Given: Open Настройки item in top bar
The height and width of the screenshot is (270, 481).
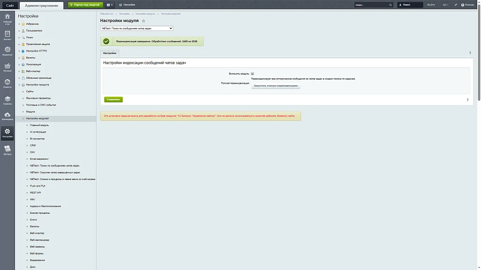Looking at the screenshot, I should 127,5.
